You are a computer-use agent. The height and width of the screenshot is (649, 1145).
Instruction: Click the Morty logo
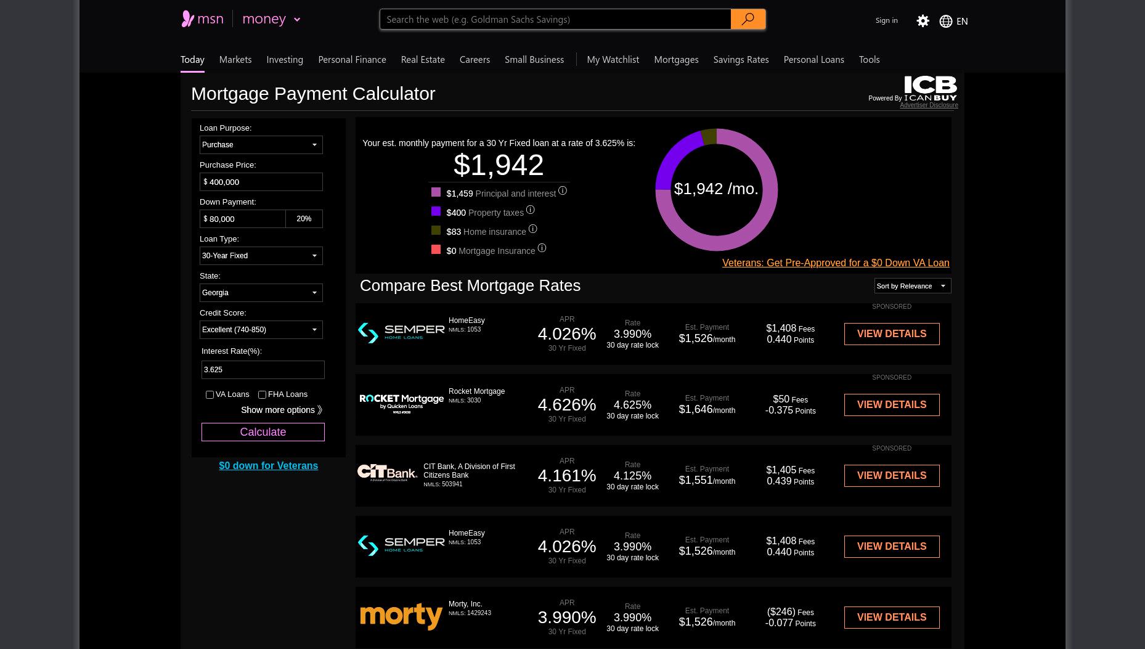(401, 616)
